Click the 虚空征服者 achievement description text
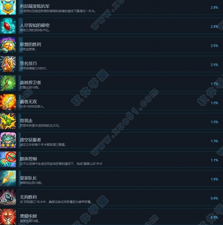Viewport: 223px width, 225px height. coord(43,145)
